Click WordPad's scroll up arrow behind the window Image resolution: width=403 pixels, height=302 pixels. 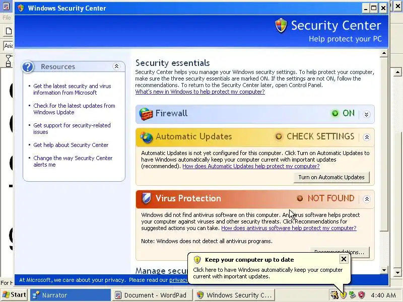(x=397, y=72)
